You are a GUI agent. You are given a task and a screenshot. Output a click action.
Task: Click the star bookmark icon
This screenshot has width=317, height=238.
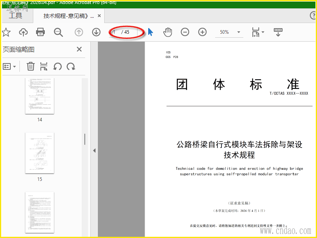pyautogui.click(x=6, y=32)
